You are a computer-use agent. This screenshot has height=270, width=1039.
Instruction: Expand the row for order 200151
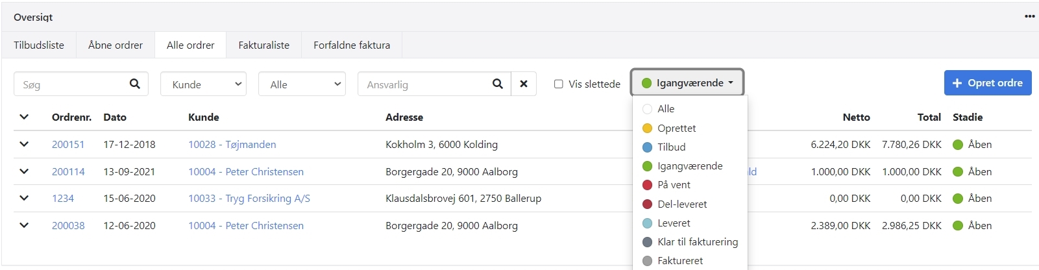(24, 144)
